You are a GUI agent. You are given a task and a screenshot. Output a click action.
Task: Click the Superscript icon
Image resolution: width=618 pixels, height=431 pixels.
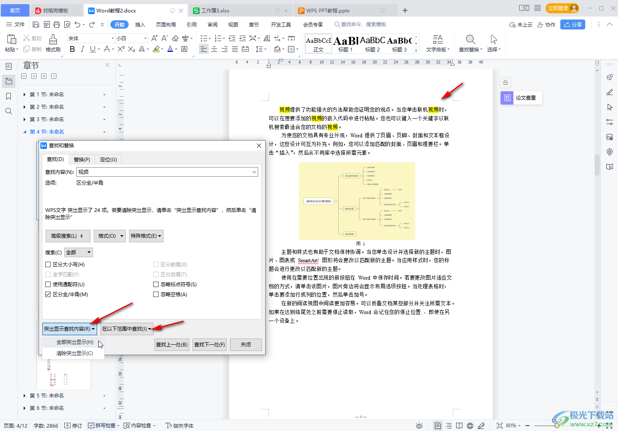point(121,49)
